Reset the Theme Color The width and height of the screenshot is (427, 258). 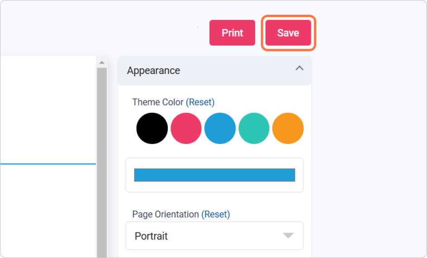tap(200, 102)
